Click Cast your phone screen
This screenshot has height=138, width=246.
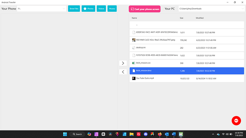[x=145, y=9]
